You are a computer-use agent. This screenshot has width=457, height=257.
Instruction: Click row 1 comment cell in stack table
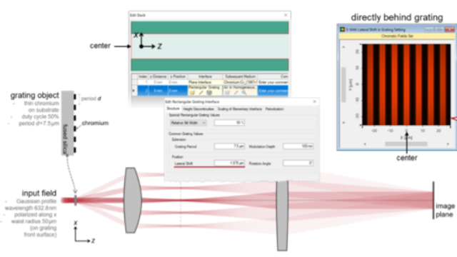(x=273, y=83)
